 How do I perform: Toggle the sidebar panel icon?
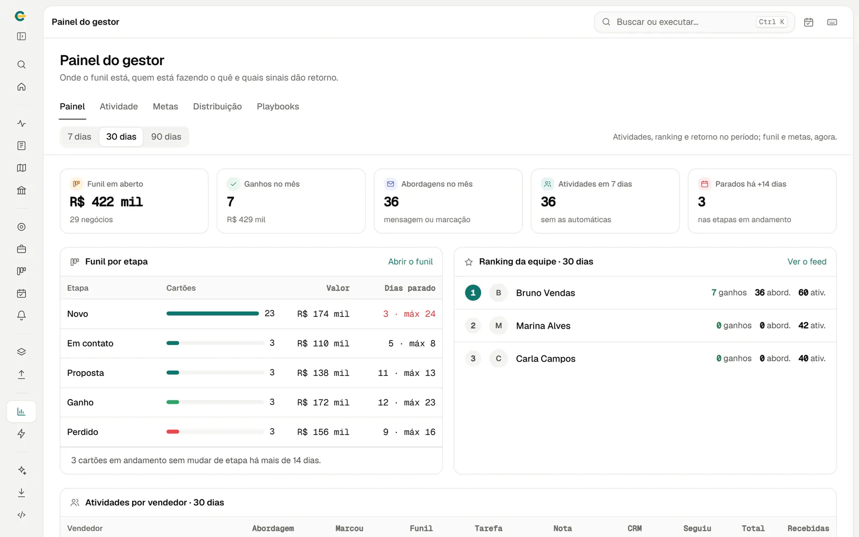[21, 37]
